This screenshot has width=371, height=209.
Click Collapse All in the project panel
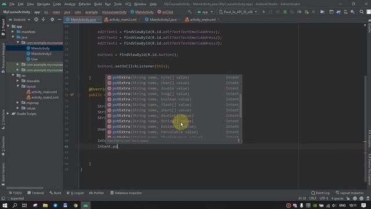coord(43,20)
